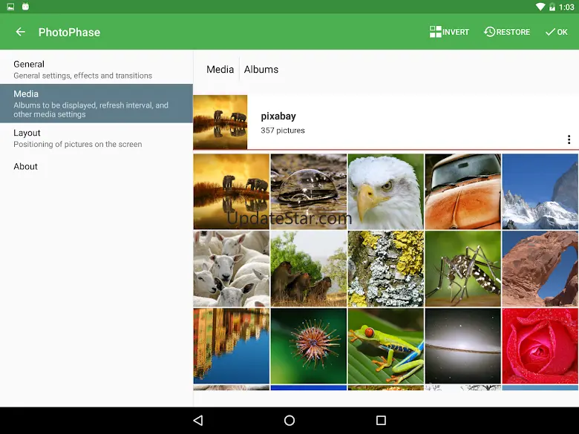Viewport: 579px width, 434px height.
Task: Select the bald eagle photo
Action: coord(385,191)
